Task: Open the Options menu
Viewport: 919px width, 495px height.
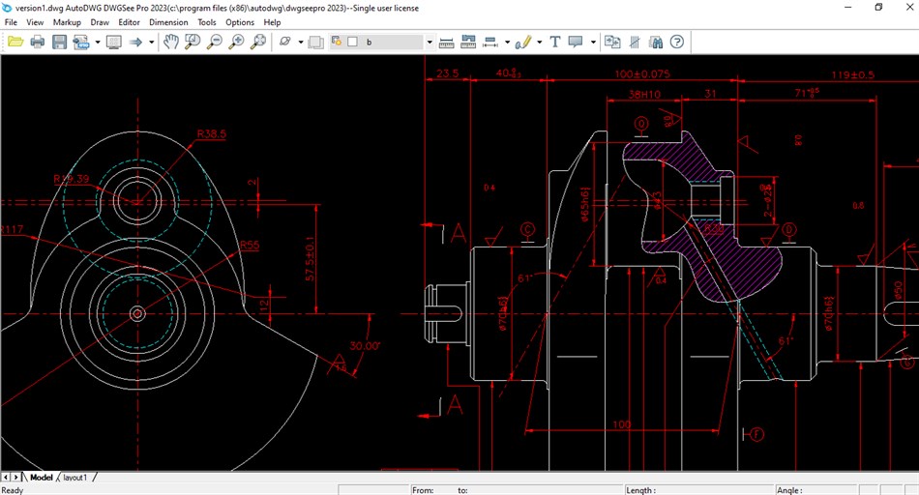Action: (240, 21)
